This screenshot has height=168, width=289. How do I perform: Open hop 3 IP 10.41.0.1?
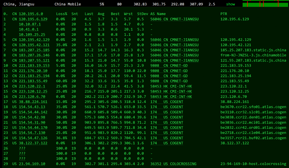(x=29, y=29)
